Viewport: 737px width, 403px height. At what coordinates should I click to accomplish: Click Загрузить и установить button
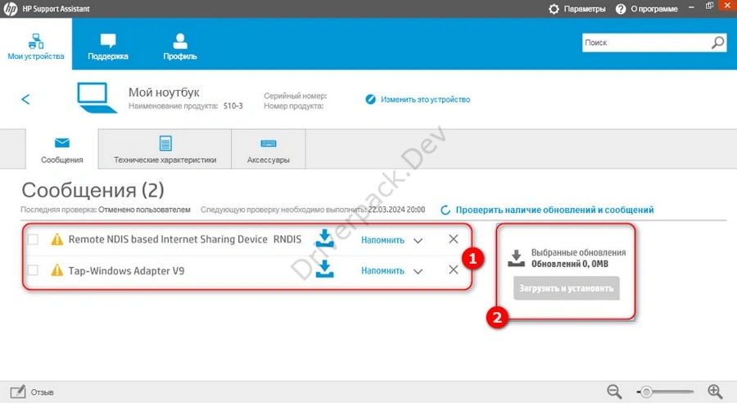point(567,288)
